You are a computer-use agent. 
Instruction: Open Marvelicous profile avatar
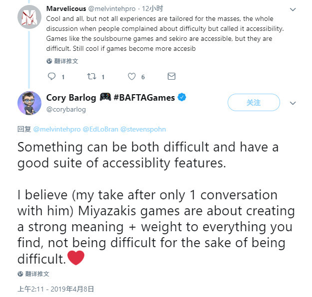click(29, 18)
